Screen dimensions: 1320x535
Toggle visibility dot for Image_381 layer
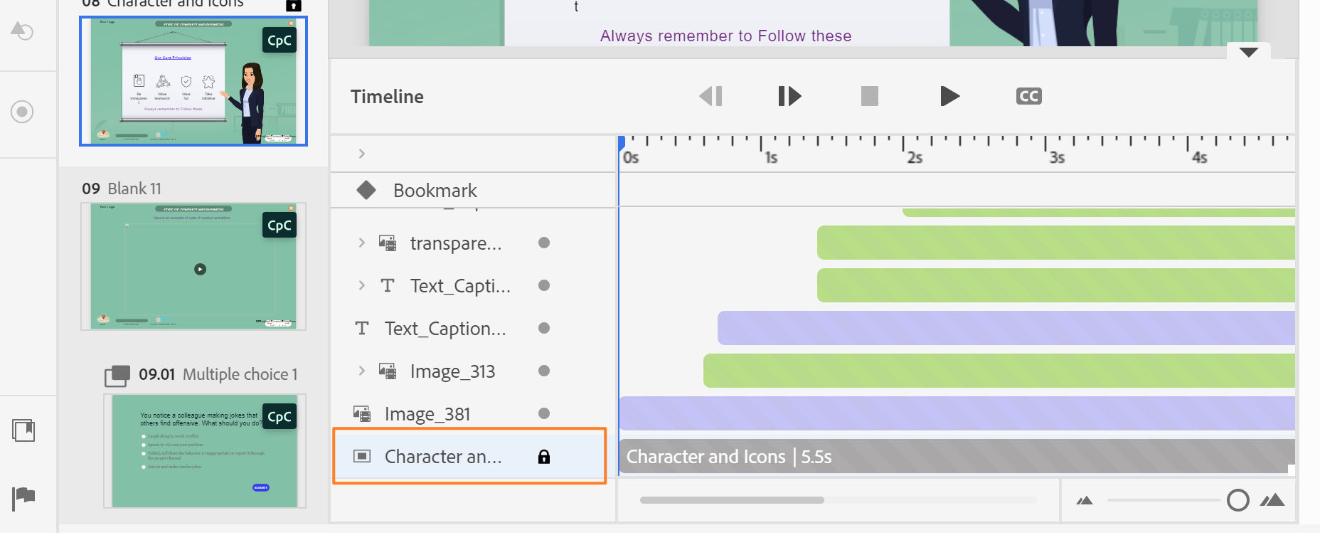[544, 413]
